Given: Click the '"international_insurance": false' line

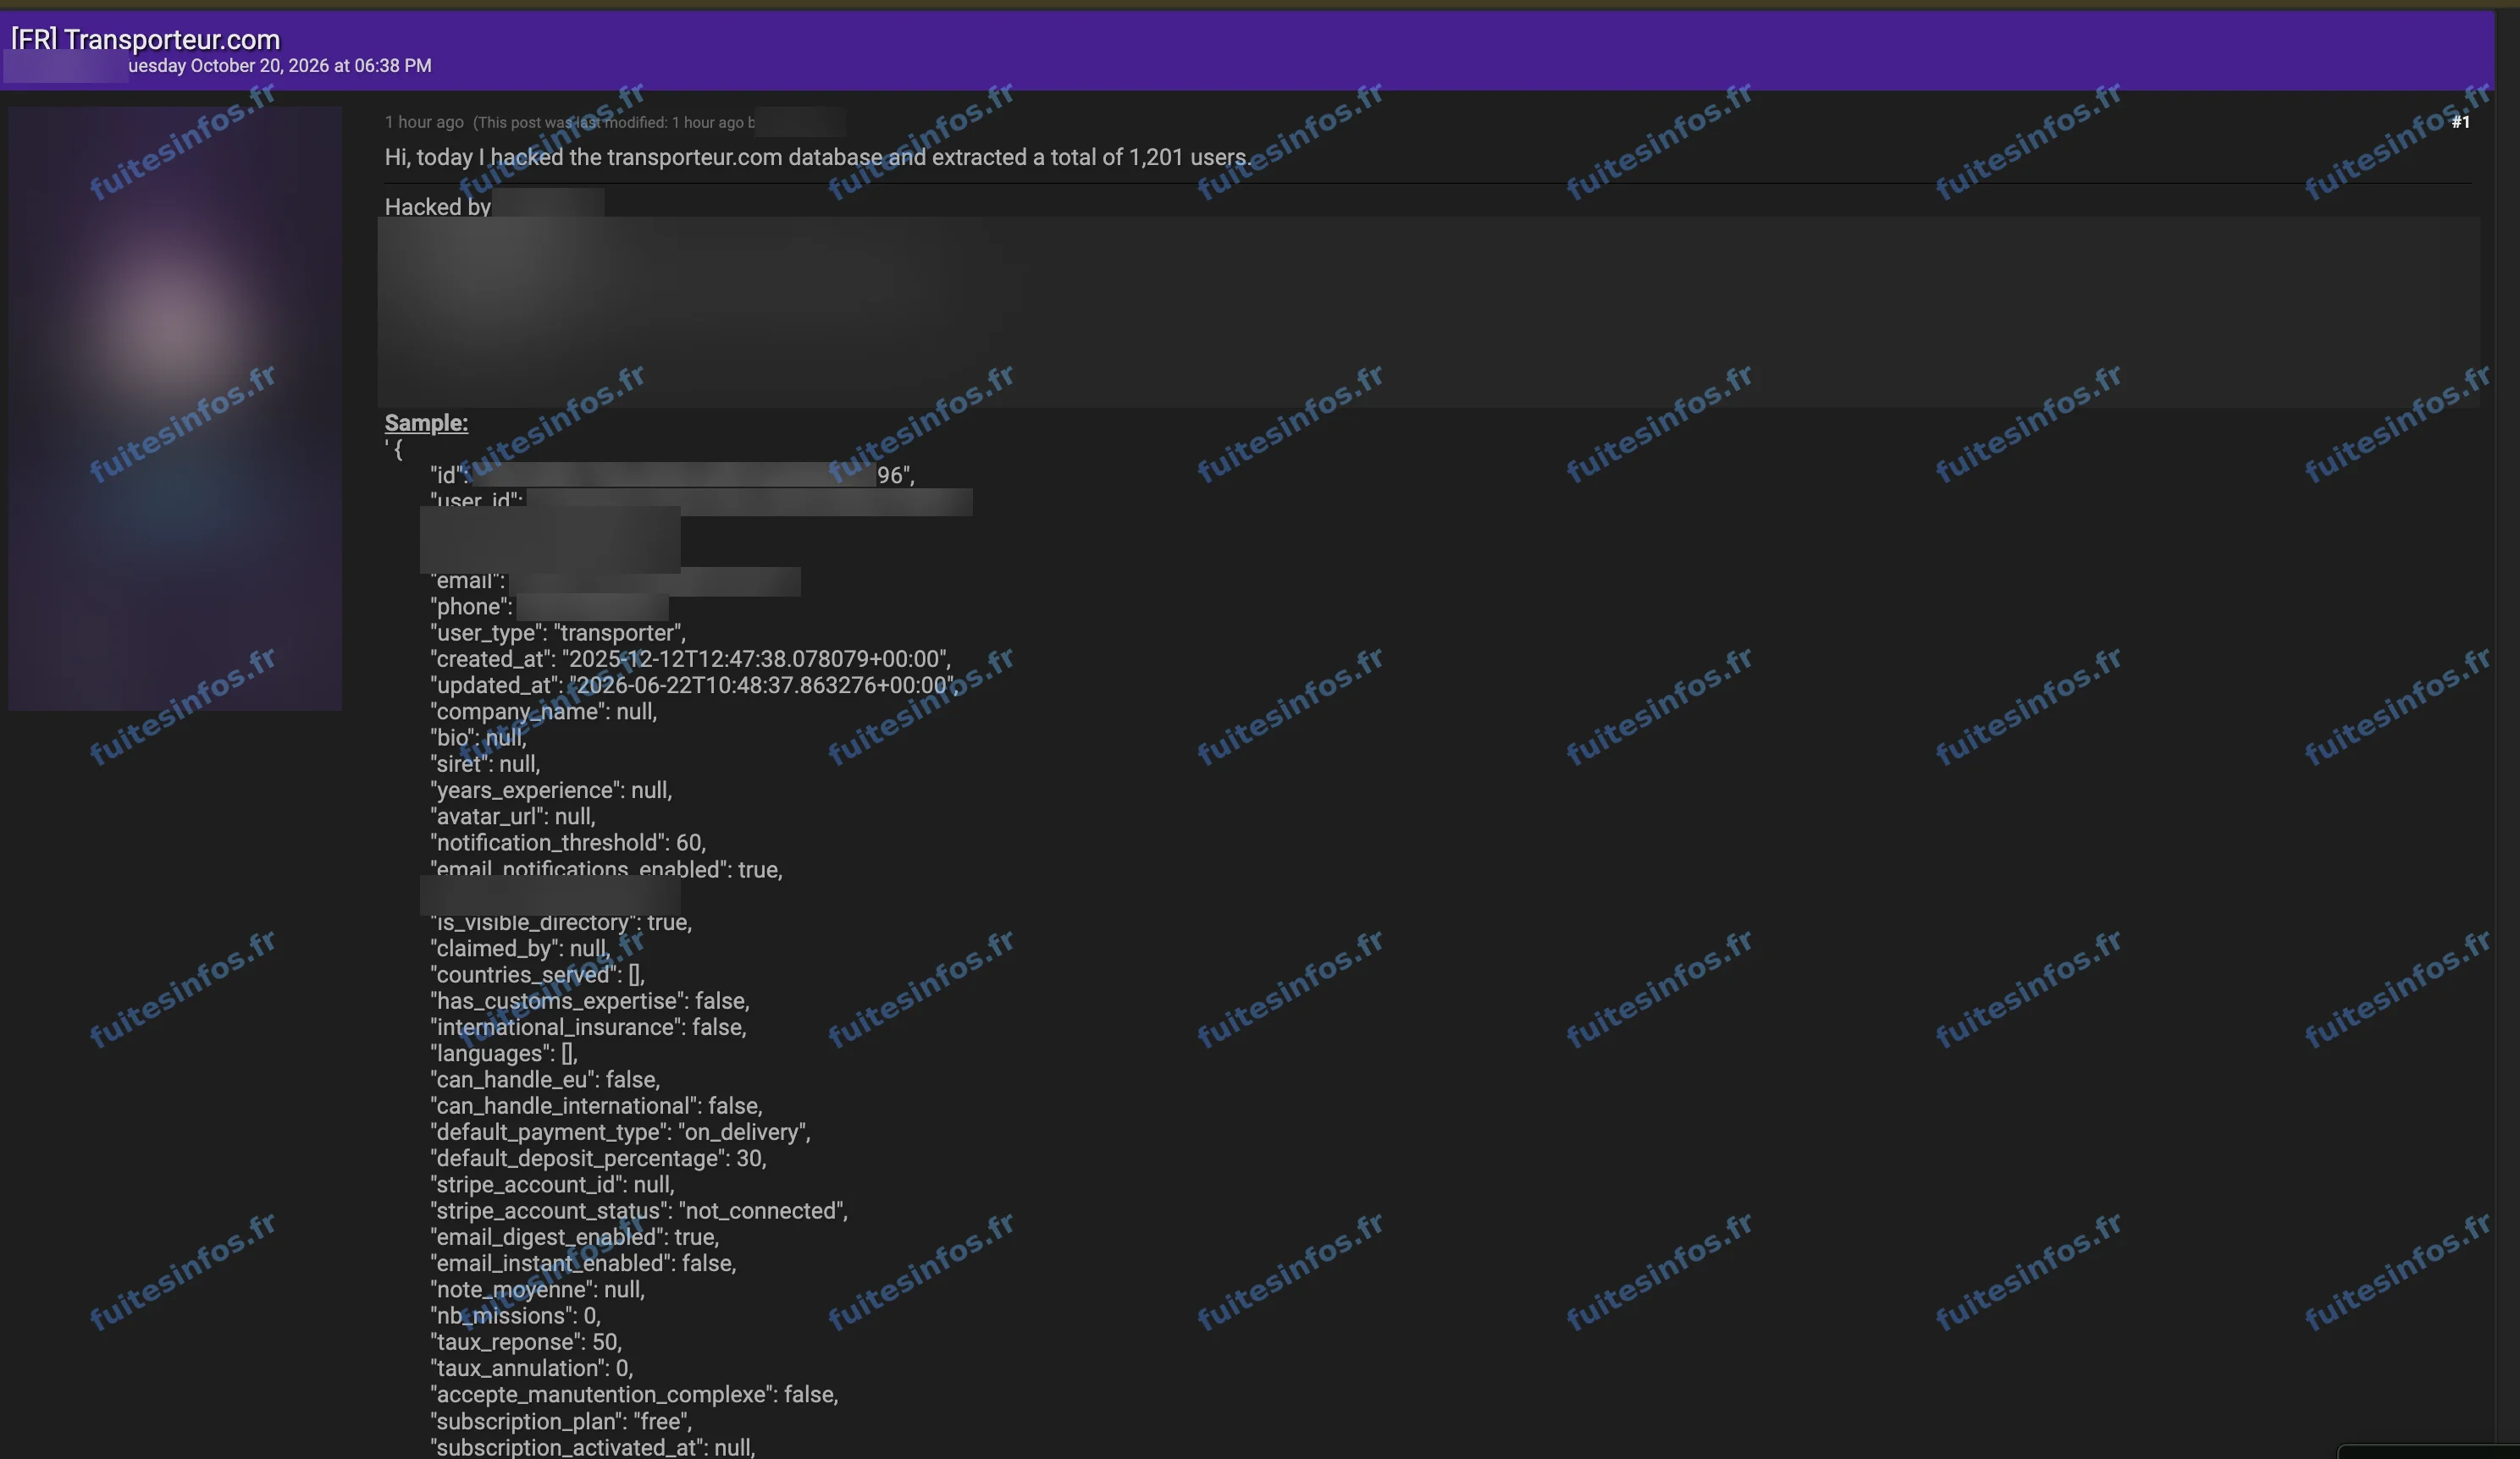Looking at the screenshot, I should point(589,1027).
